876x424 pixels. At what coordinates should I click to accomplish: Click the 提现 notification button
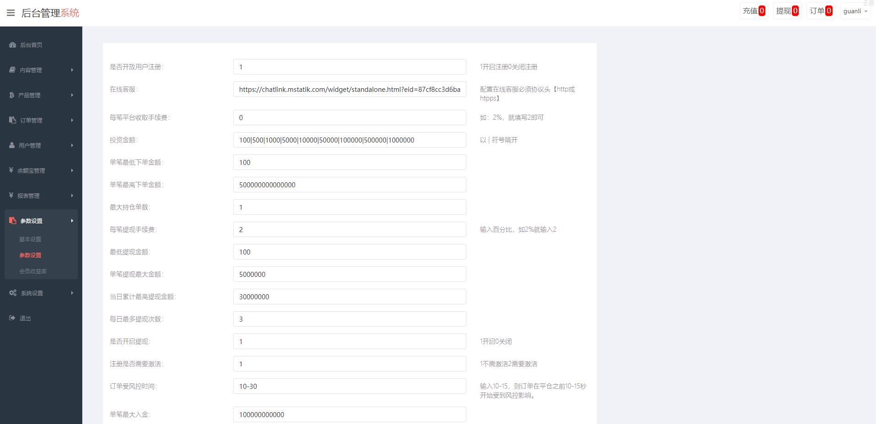tap(787, 11)
